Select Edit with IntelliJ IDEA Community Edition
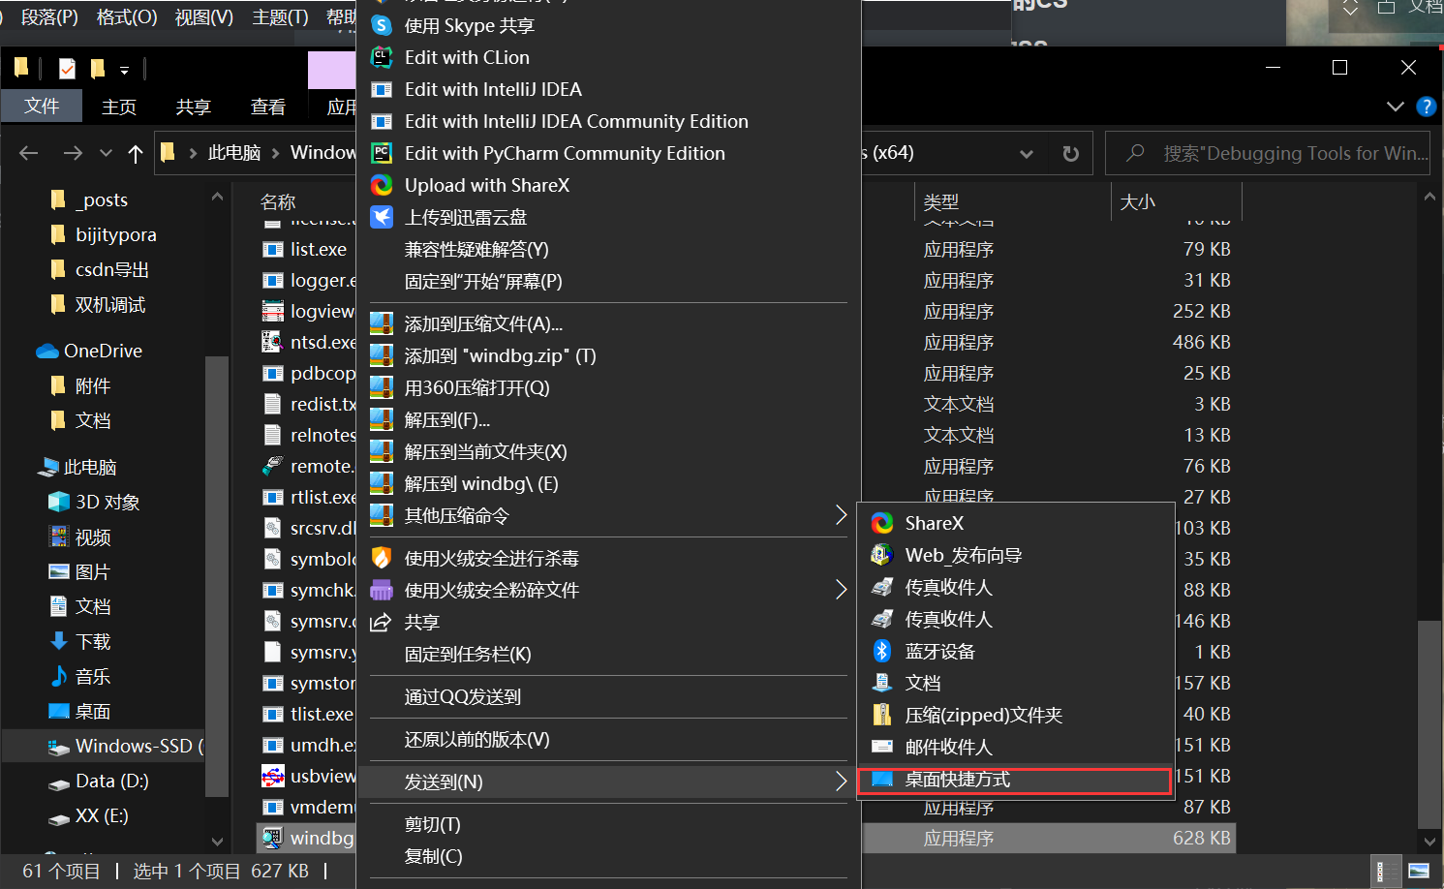Screen dimensions: 1444x889 point(608,121)
